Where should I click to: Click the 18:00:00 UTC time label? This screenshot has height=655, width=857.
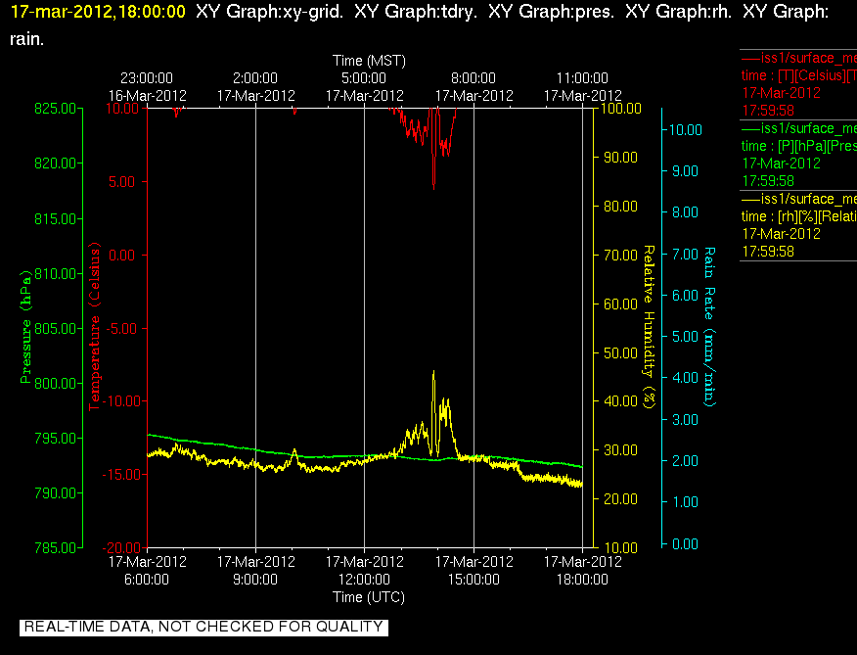click(583, 580)
